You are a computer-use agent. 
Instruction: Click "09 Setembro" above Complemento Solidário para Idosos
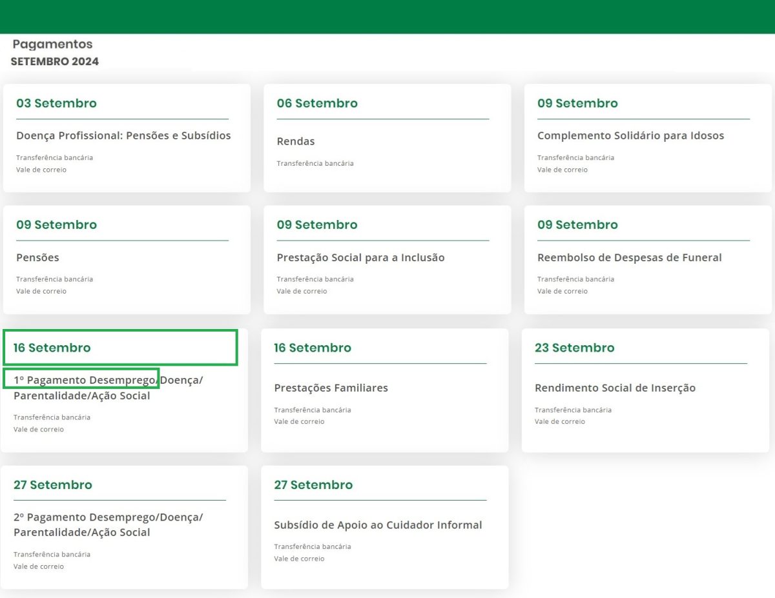coord(577,103)
